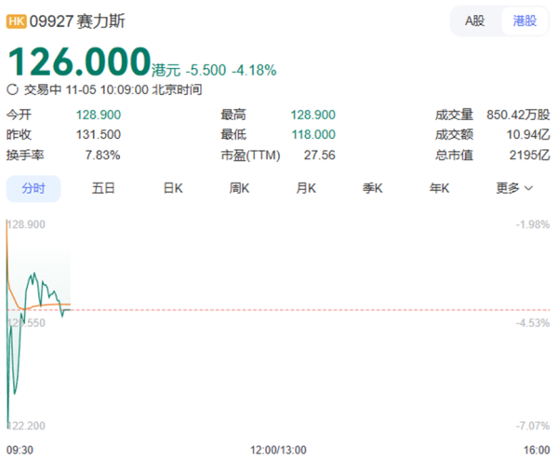Click the current price 126.000

[x=79, y=61]
